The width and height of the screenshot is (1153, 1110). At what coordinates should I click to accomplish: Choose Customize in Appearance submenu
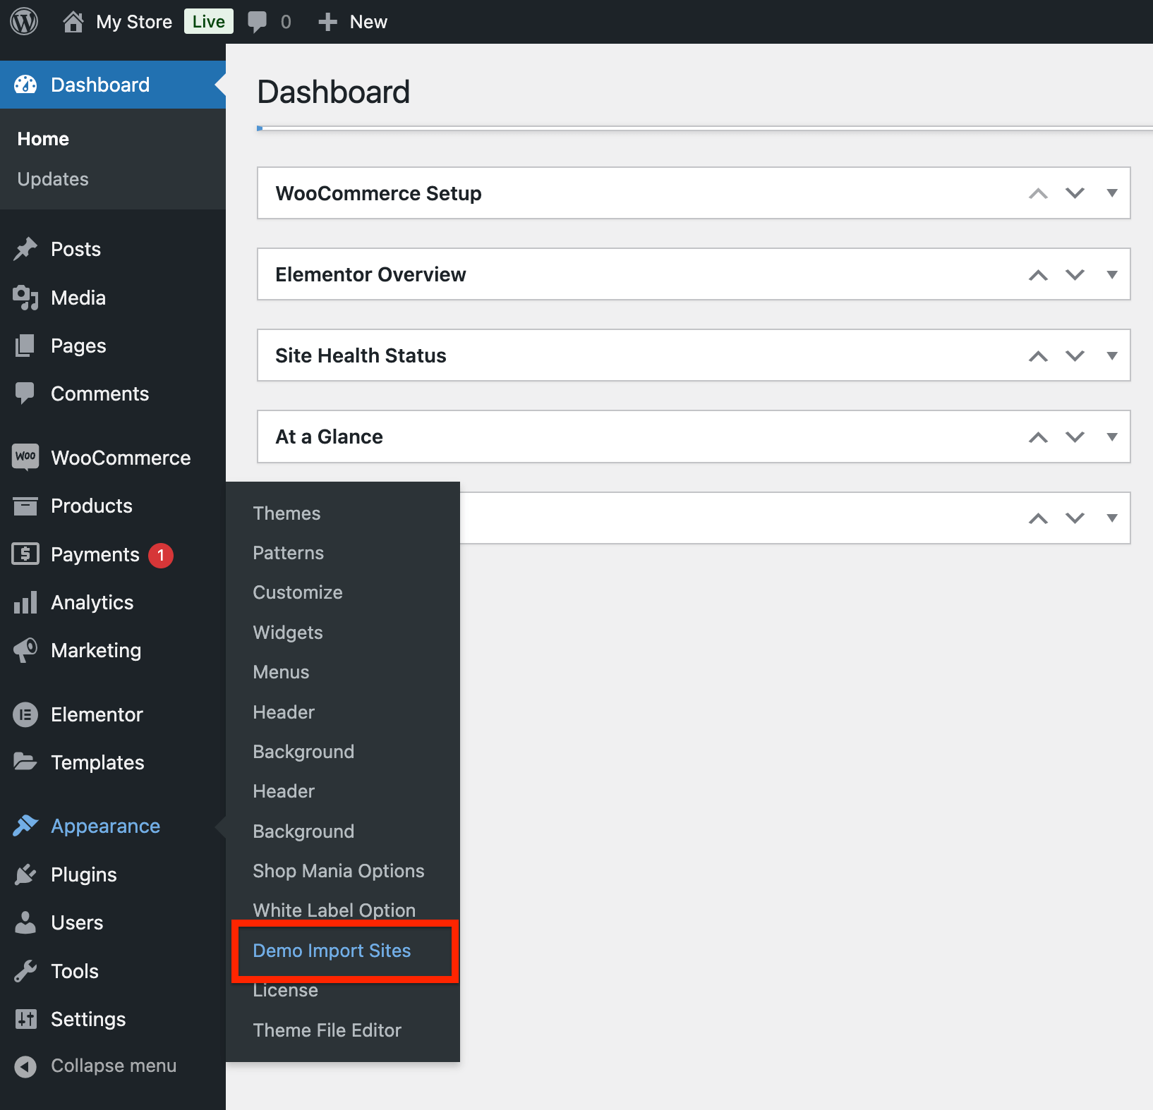click(x=297, y=592)
